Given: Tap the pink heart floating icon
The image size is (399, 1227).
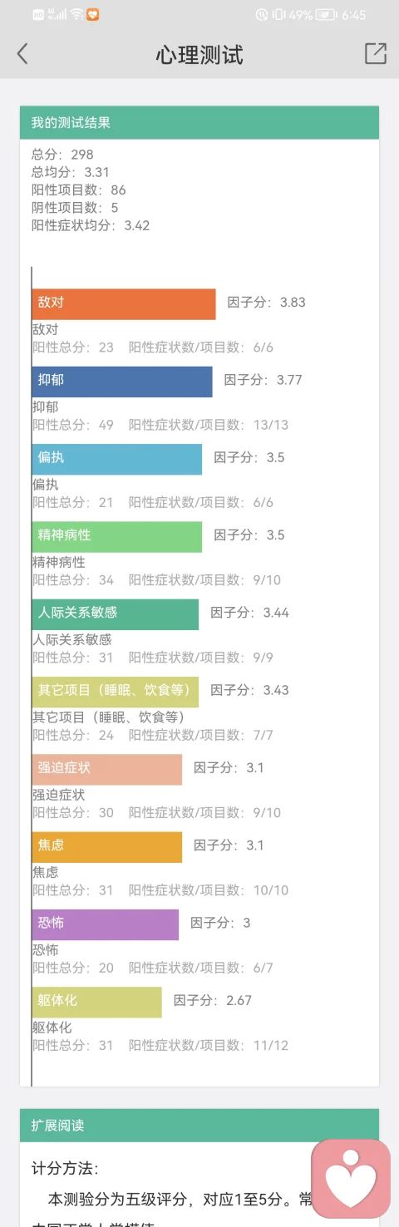Looking at the screenshot, I should (x=351, y=1178).
